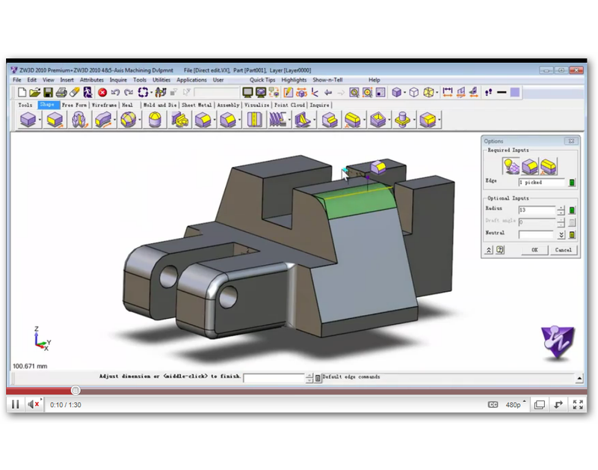
Task: Select the revolve shape tool
Action: pyautogui.click(x=79, y=120)
